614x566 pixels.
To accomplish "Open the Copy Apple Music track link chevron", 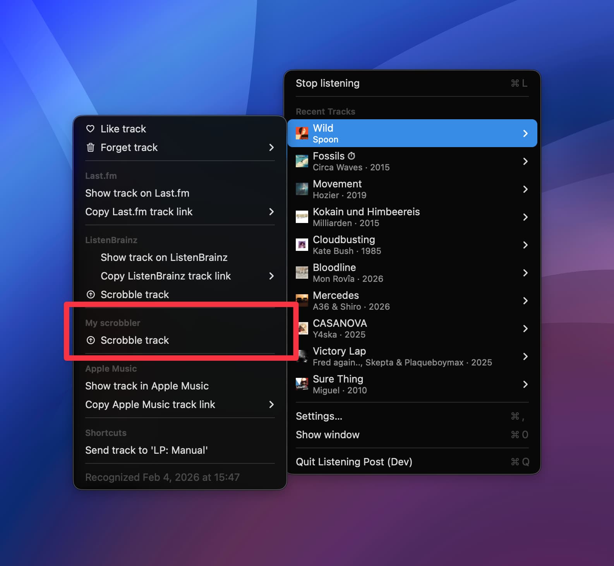I will tap(271, 405).
